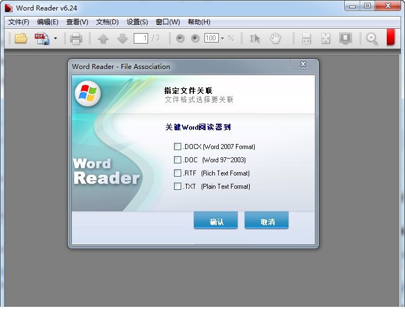The image size is (405, 319).
Task: Click the magnifier search icon
Action: coord(372,39)
